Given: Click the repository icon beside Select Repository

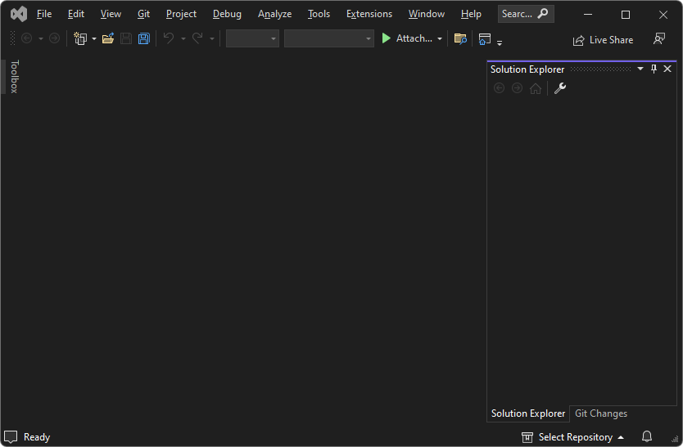Looking at the screenshot, I should [x=527, y=437].
